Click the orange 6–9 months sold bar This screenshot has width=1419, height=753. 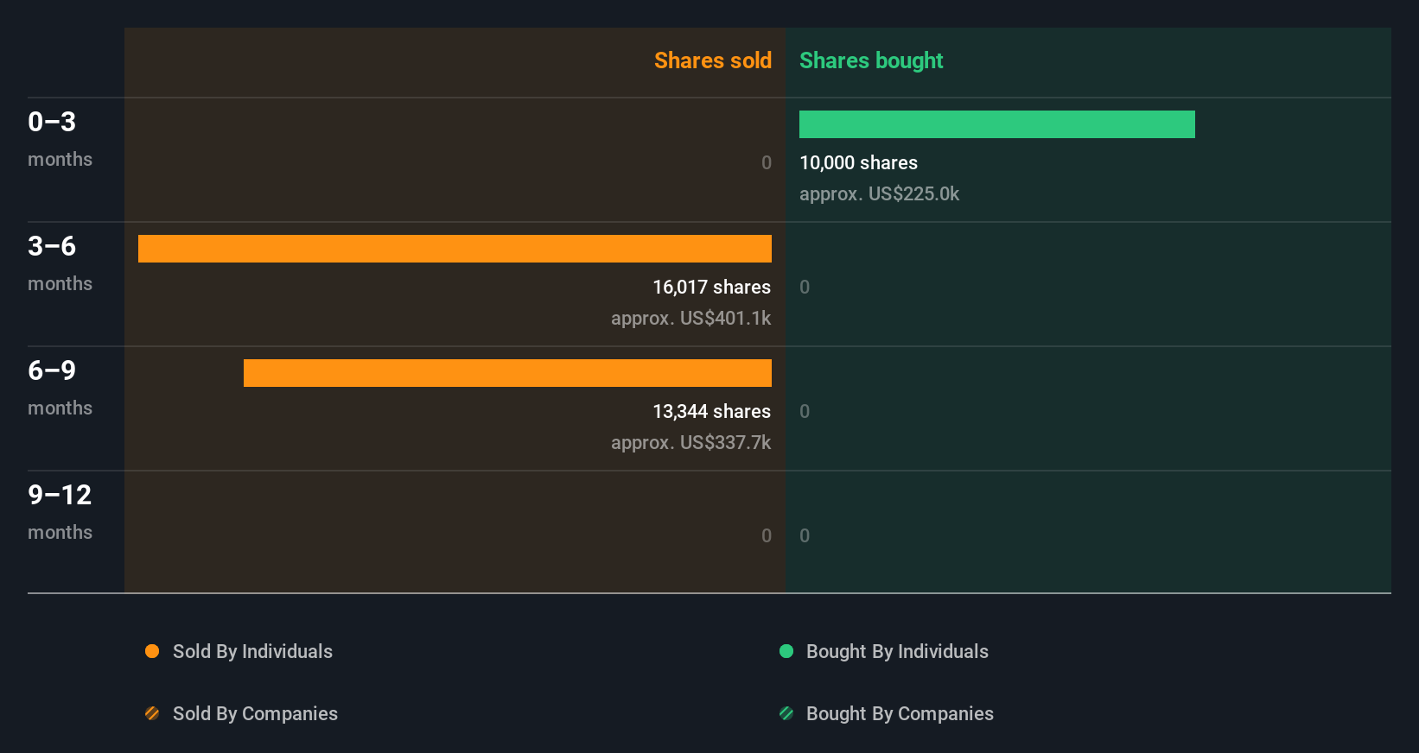[507, 373]
